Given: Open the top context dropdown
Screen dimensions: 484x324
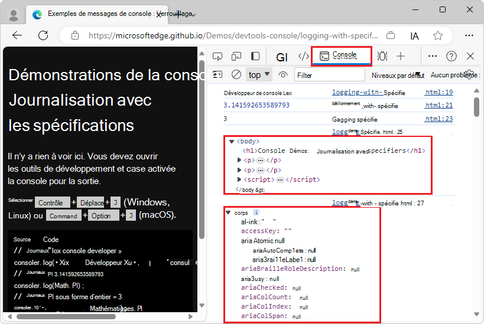Looking at the screenshot, I should [259, 74].
